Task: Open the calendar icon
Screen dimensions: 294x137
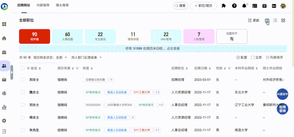Action: (x=264, y=6)
